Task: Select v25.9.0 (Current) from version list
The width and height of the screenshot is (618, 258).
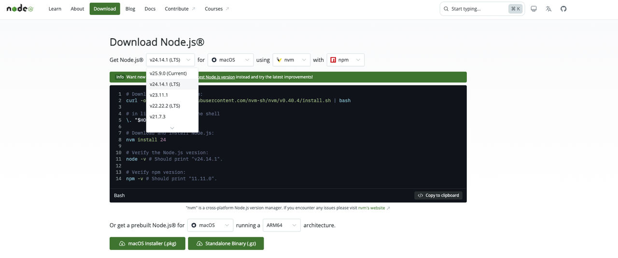Action: (168, 73)
